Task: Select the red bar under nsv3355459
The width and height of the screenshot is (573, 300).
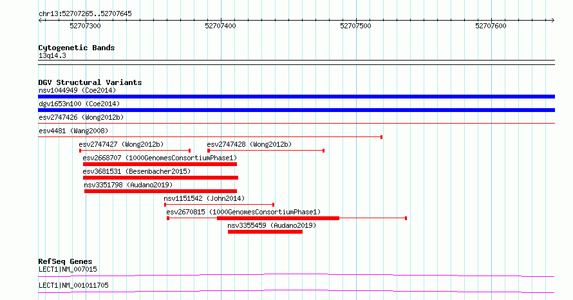Action: point(265,232)
